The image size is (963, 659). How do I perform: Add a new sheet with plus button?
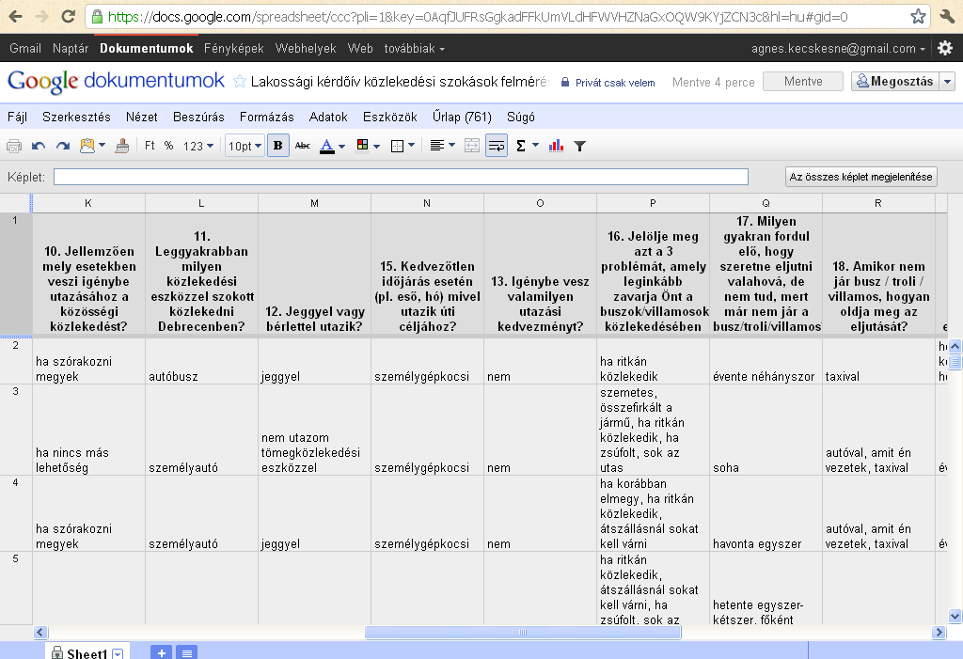pos(161,652)
